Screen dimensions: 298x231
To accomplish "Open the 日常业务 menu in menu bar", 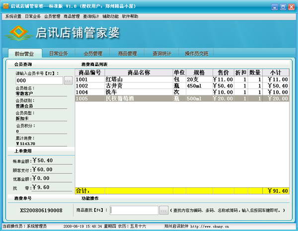I will (x=33, y=16).
